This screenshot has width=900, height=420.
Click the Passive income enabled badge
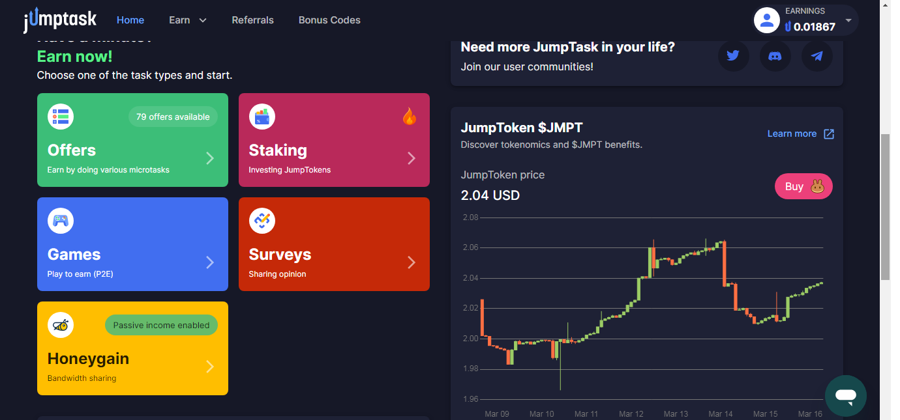click(x=161, y=325)
